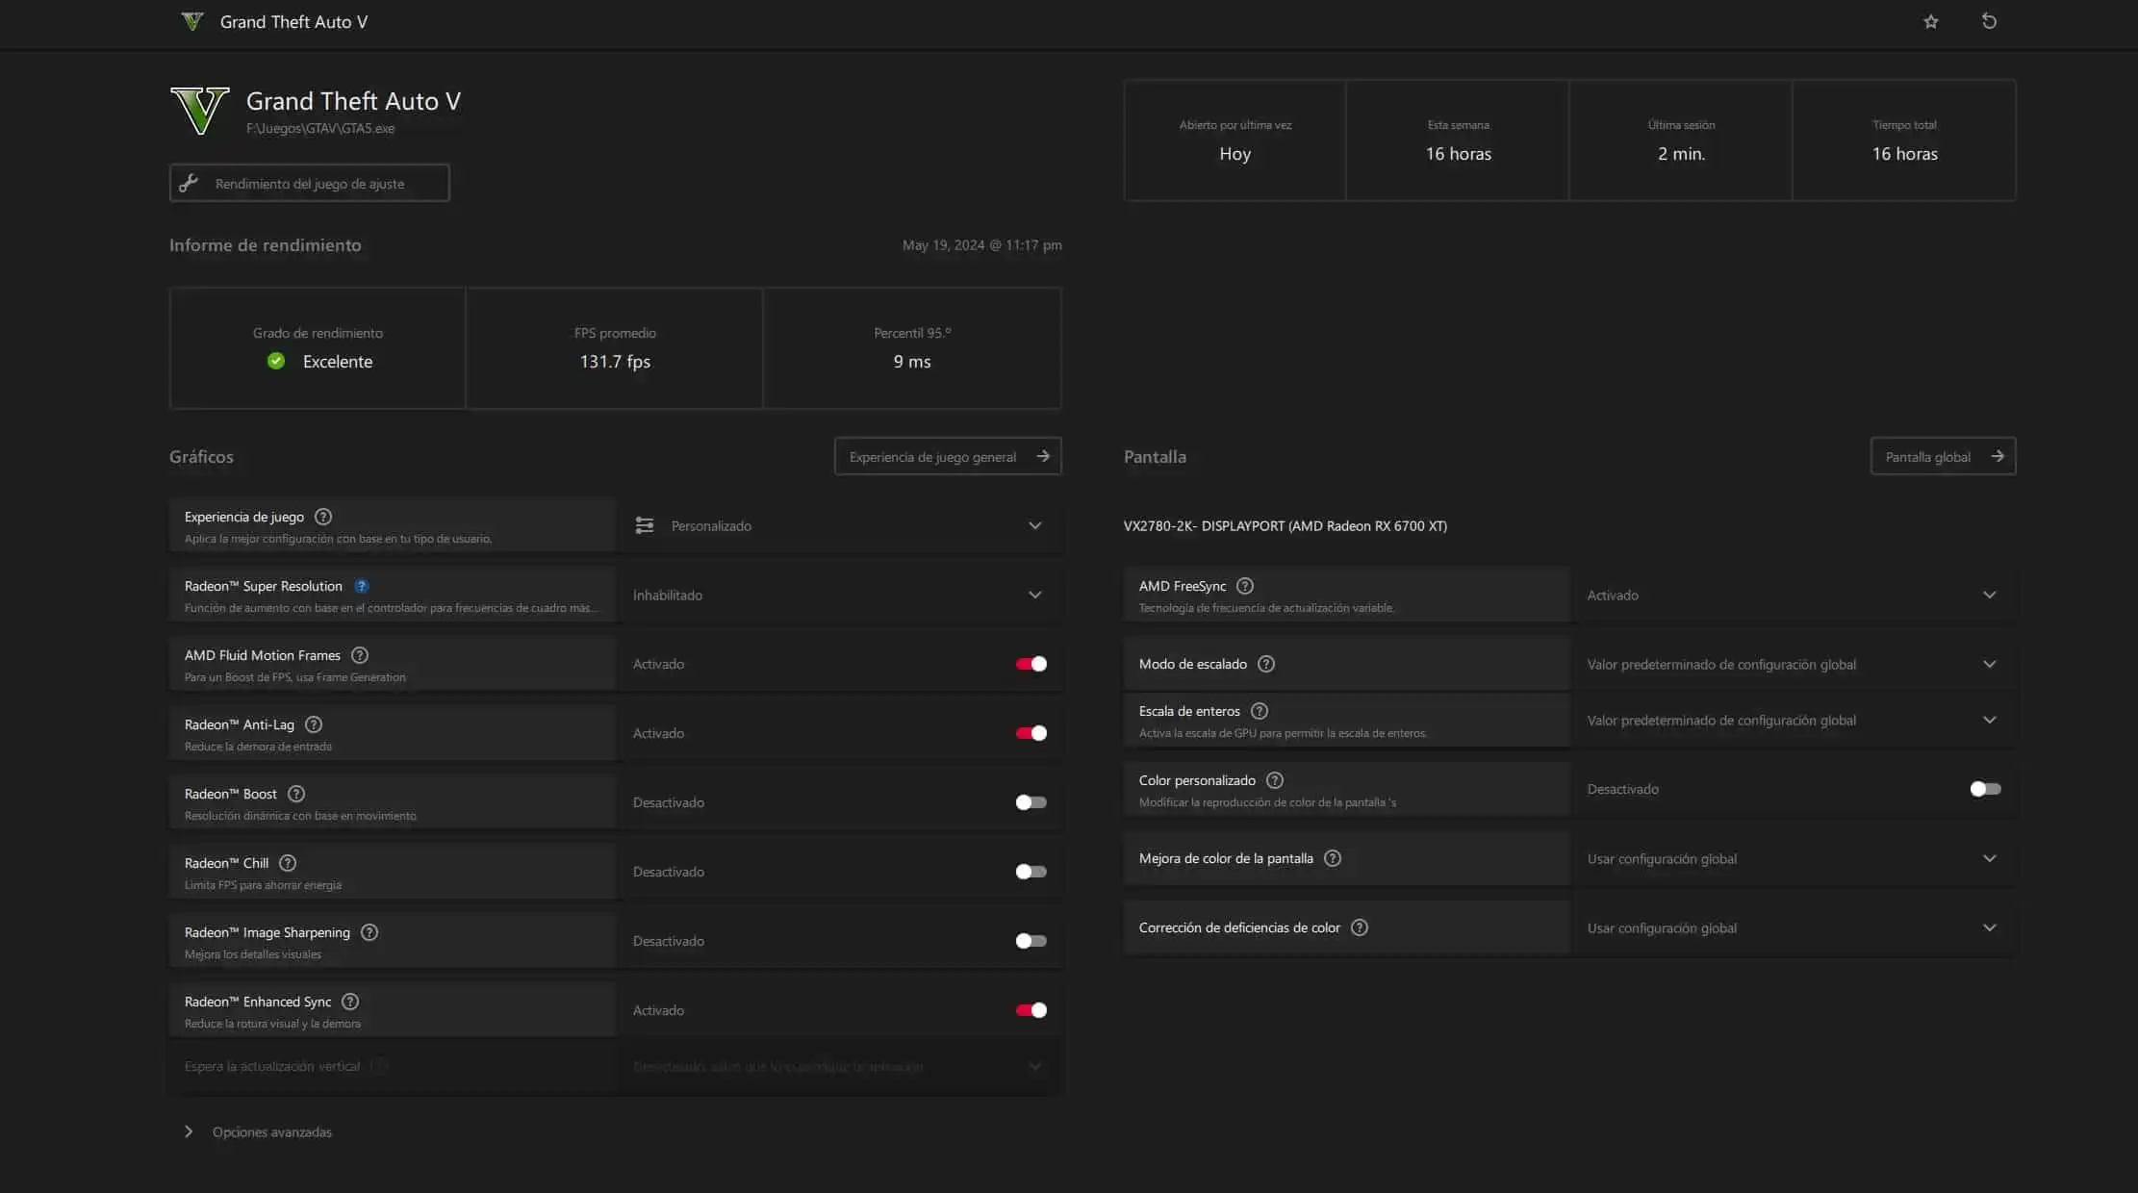Click the Grand Theft Auto V logo icon
Viewport: 2138px width, 1193px height.
(x=200, y=111)
